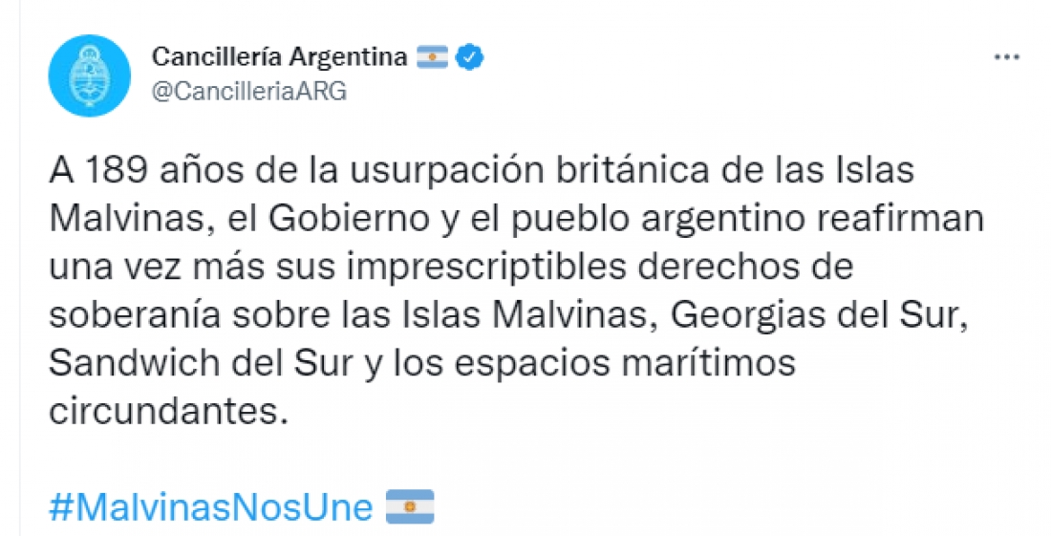Click the flag emoji after #MalvinasNosUne
Viewport: 1051px width, 536px height.
410,506
